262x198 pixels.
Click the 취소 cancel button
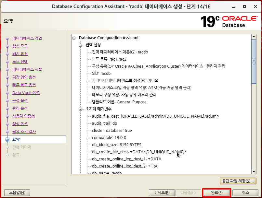tap(245, 193)
